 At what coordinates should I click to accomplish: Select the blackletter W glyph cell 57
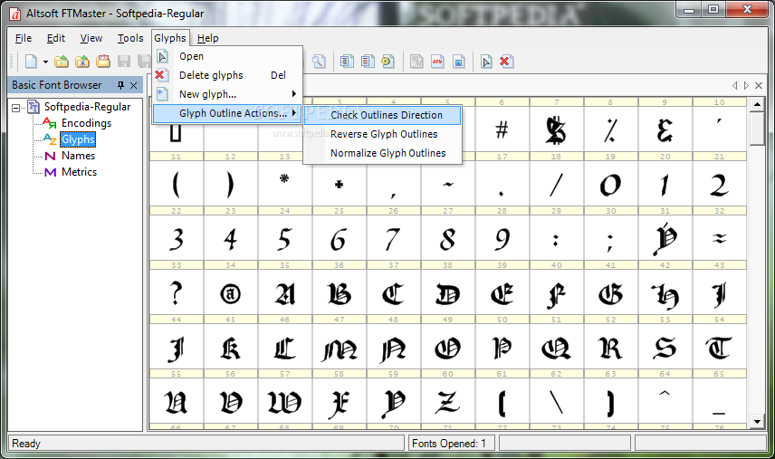pos(284,401)
